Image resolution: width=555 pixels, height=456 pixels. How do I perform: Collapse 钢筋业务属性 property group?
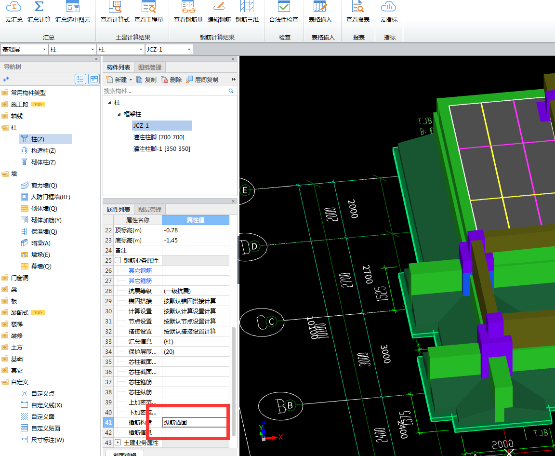[118, 261]
